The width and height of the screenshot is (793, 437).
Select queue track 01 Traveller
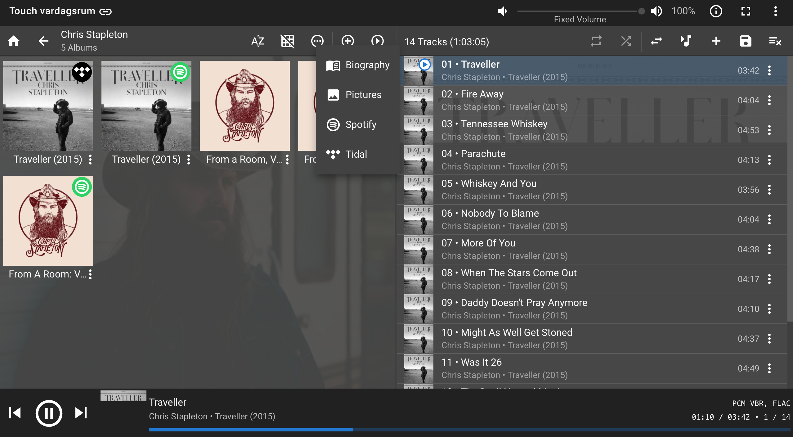coord(593,71)
